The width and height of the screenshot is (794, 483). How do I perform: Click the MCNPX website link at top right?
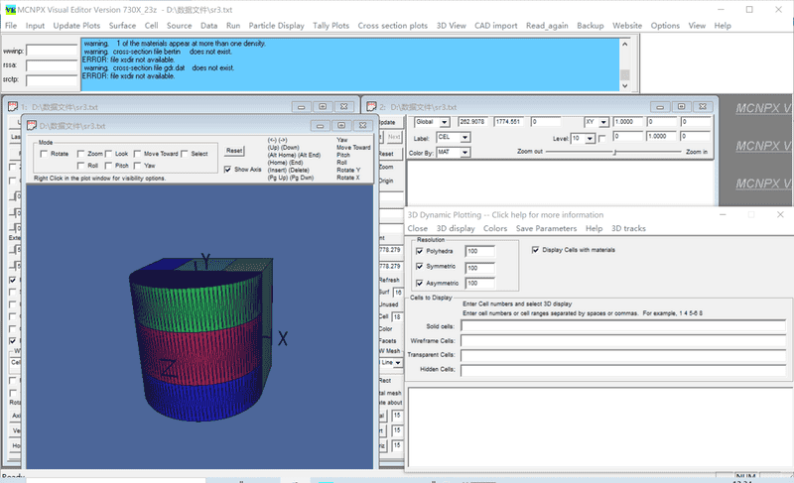click(x=762, y=107)
